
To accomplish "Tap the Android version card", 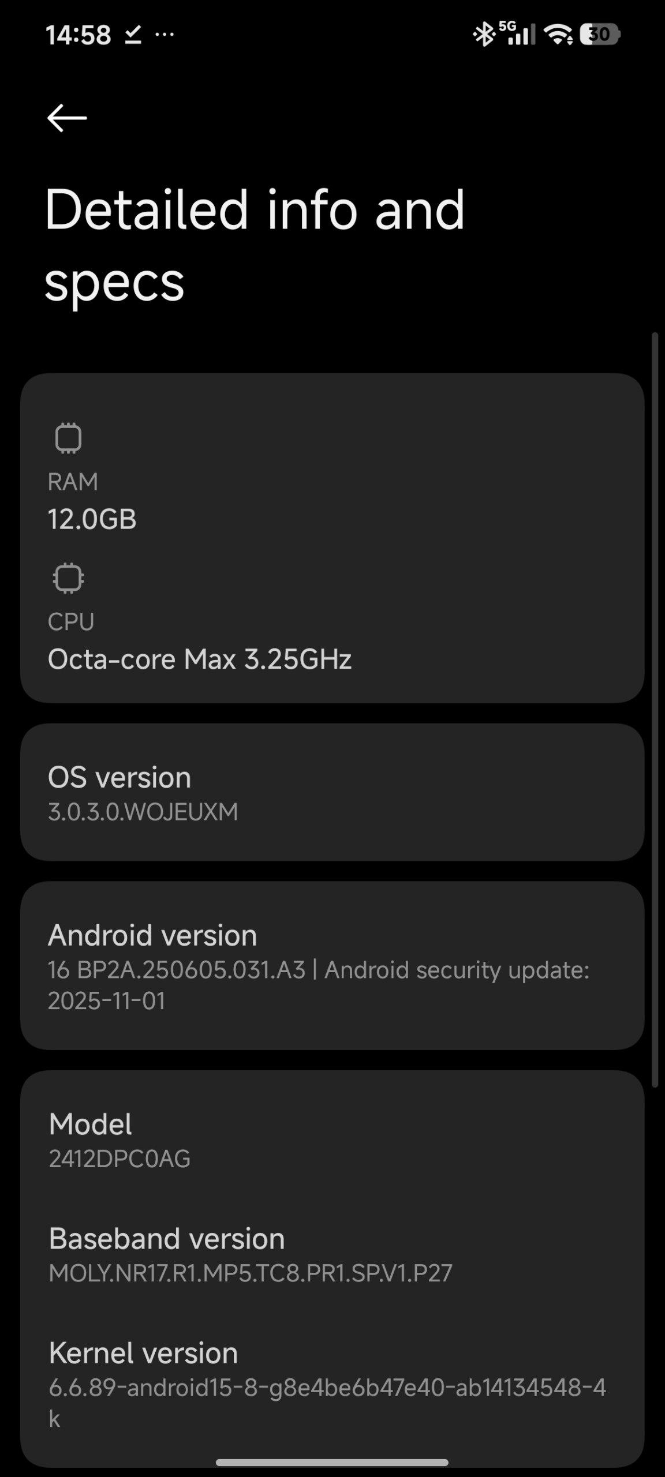I will coord(332,965).
